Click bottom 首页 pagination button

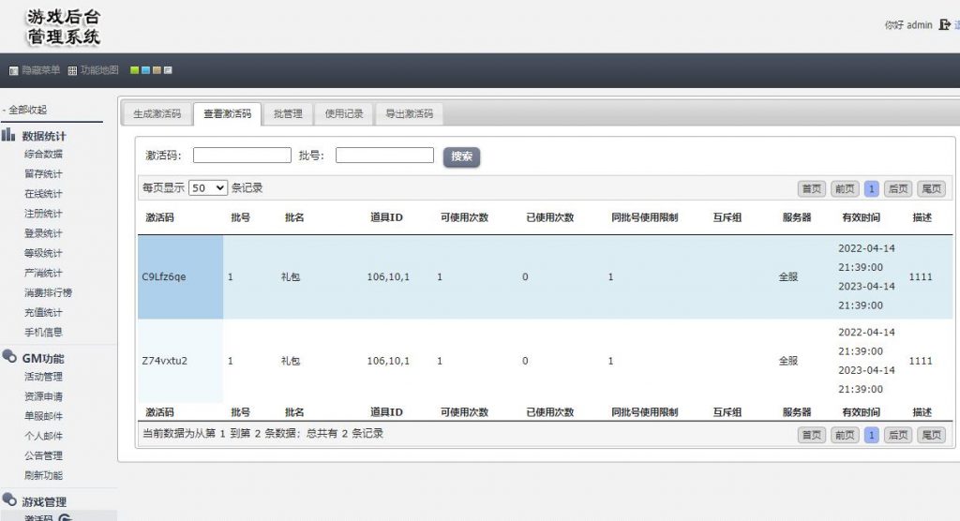tap(812, 435)
